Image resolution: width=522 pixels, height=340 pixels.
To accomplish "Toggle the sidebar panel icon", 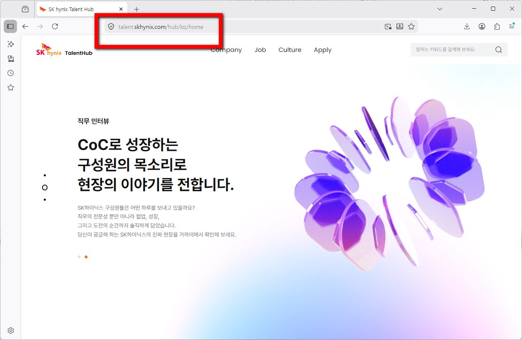I will tap(10, 26).
